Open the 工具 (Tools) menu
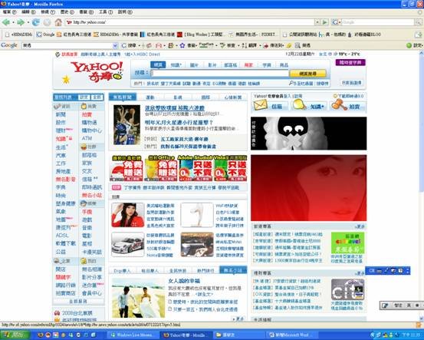424x340 pixels. [x=106, y=12]
